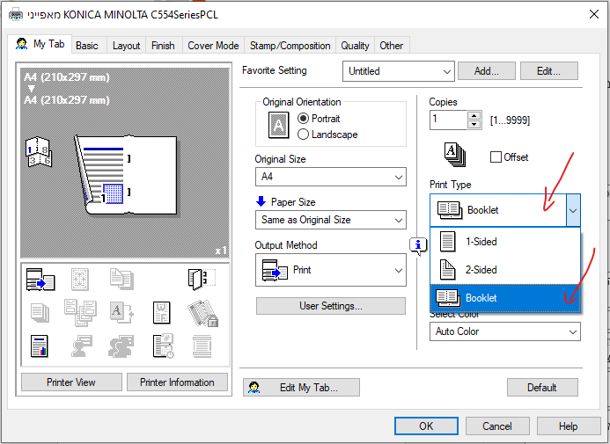Expand the Paper Size dropdown
Screen dimensions: 610x444
pos(331,220)
